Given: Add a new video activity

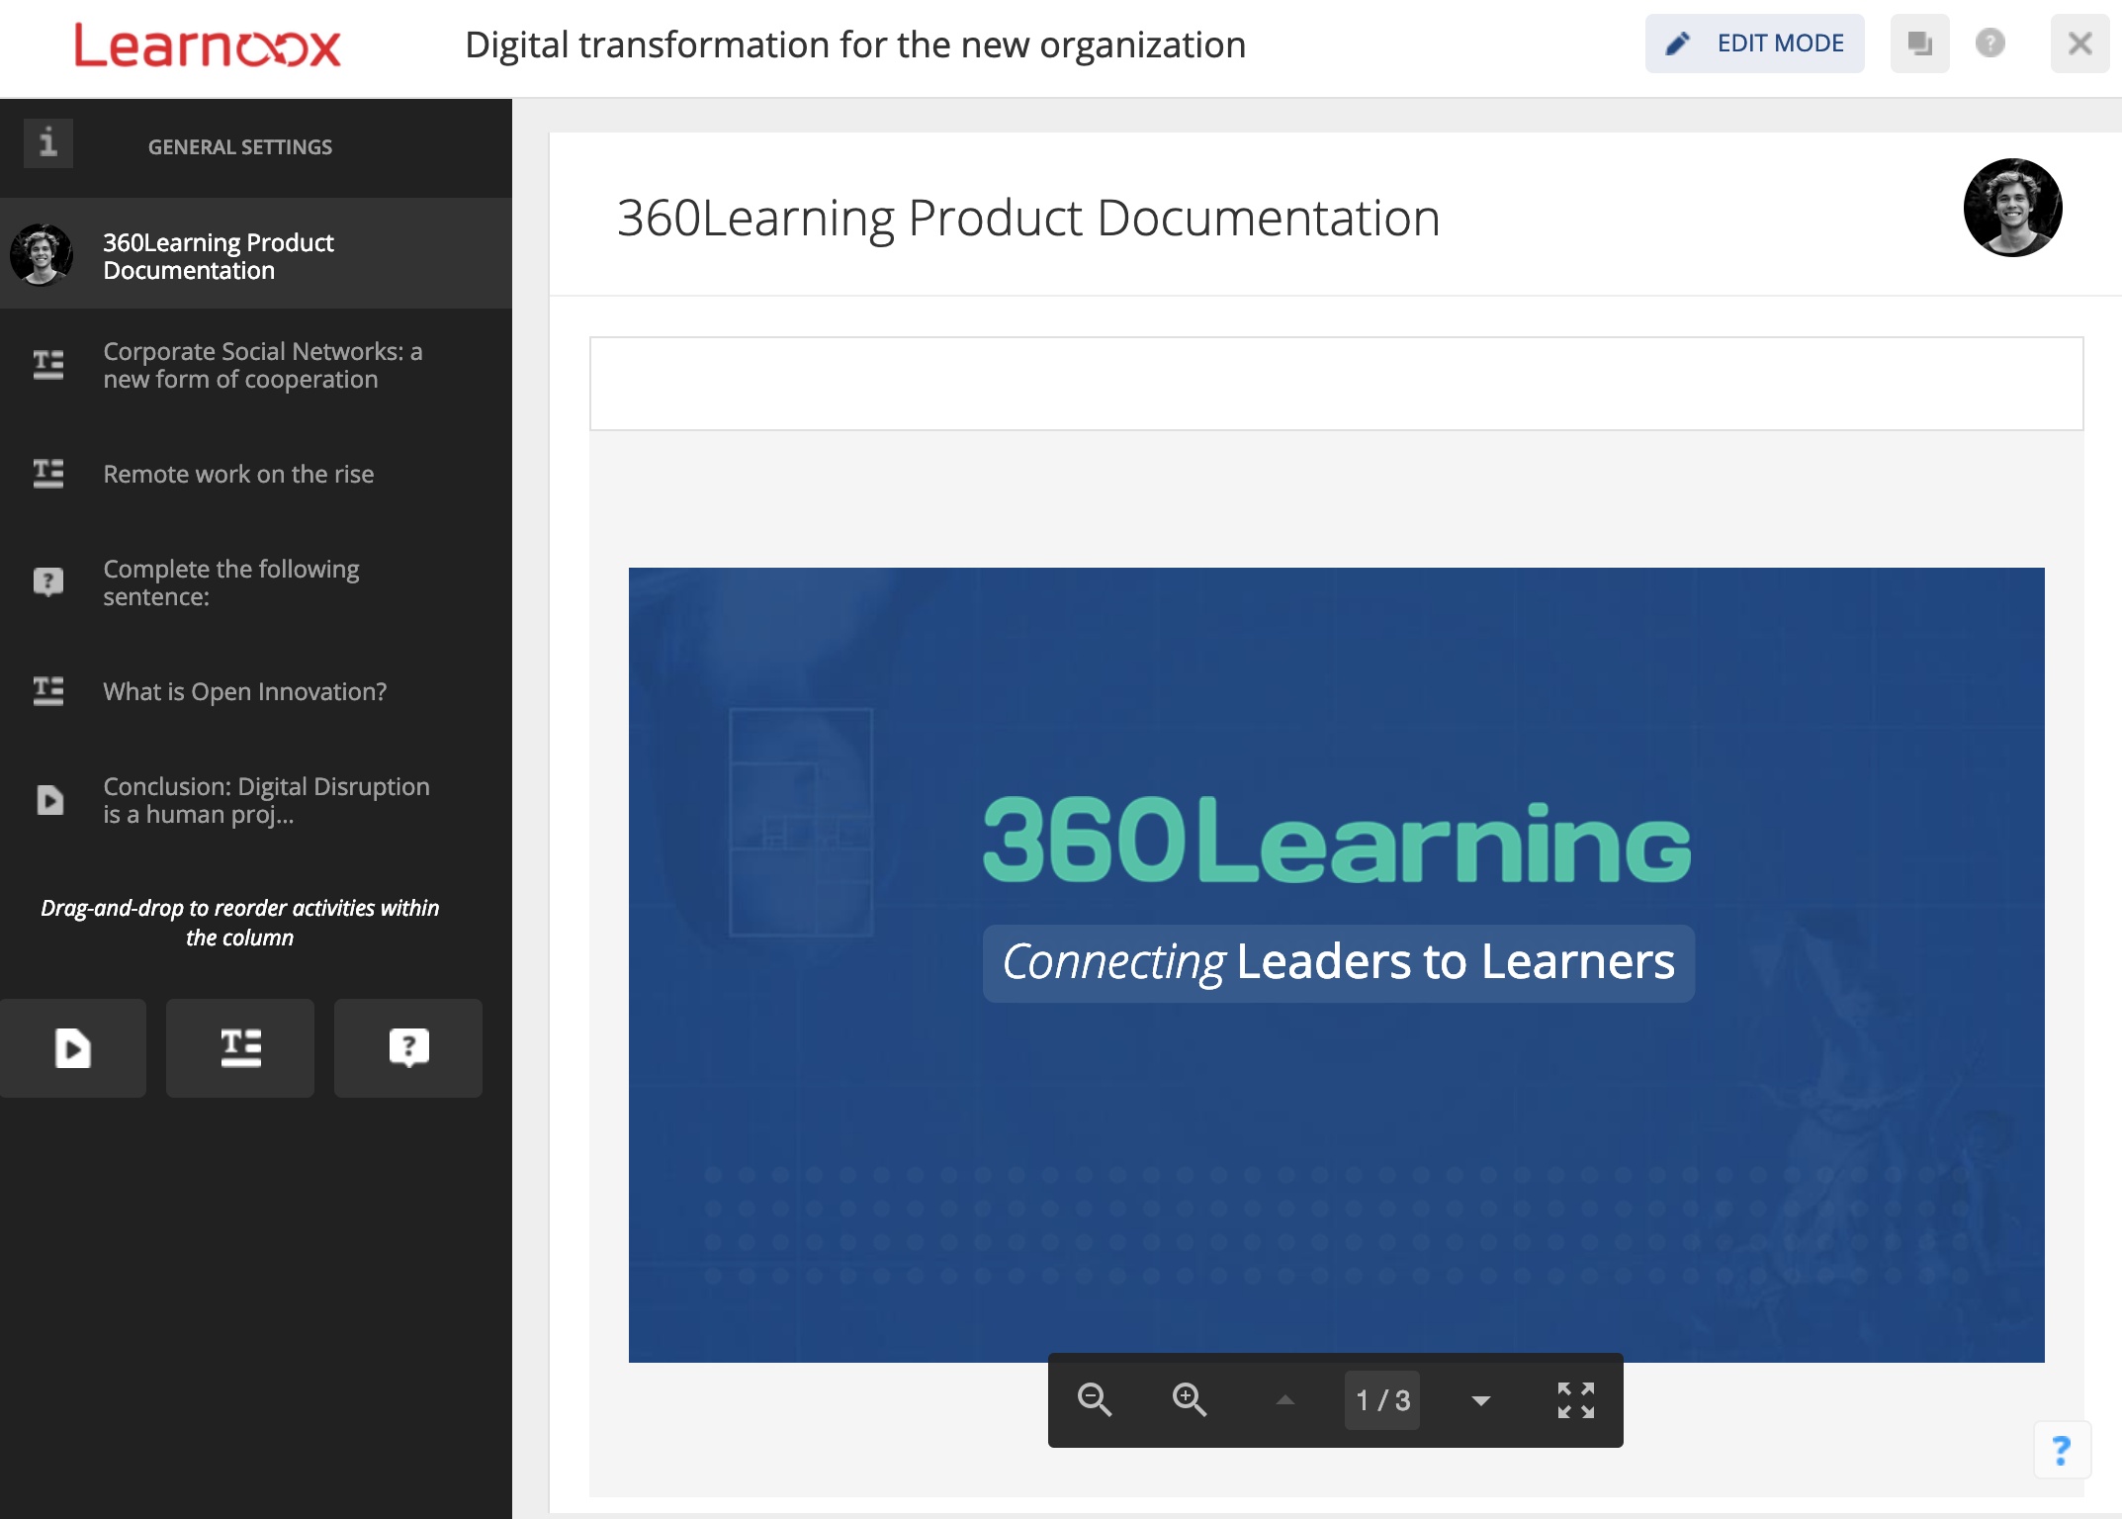Looking at the screenshot, I should tap(73, 1048).
